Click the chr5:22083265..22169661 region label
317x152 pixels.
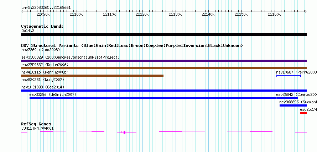pos(46,8)
